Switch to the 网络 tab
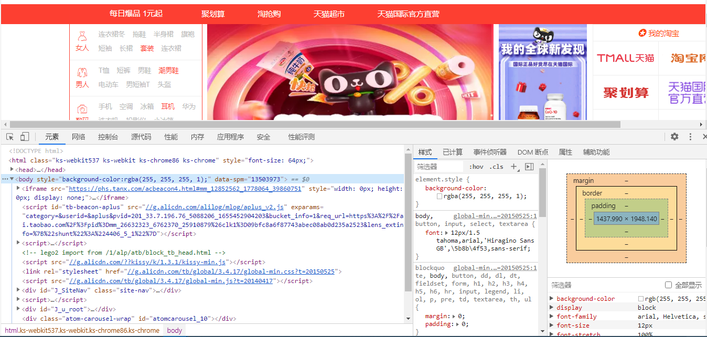 (79, 137)
